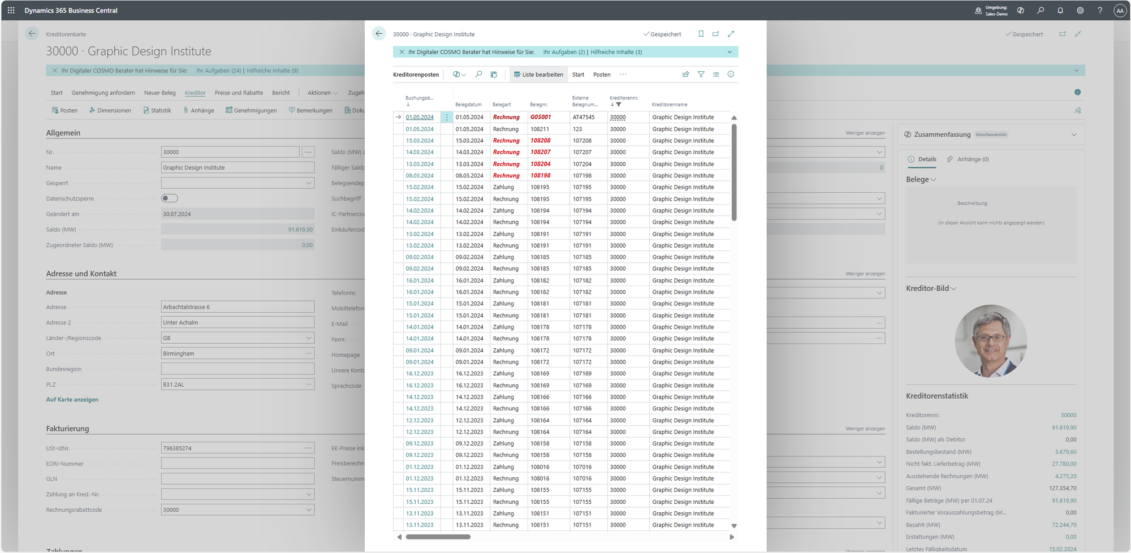This screenshot has height=553, width=1131.
Task: Show the info factbox pane in Kreditorenposten
Action: 731,74
